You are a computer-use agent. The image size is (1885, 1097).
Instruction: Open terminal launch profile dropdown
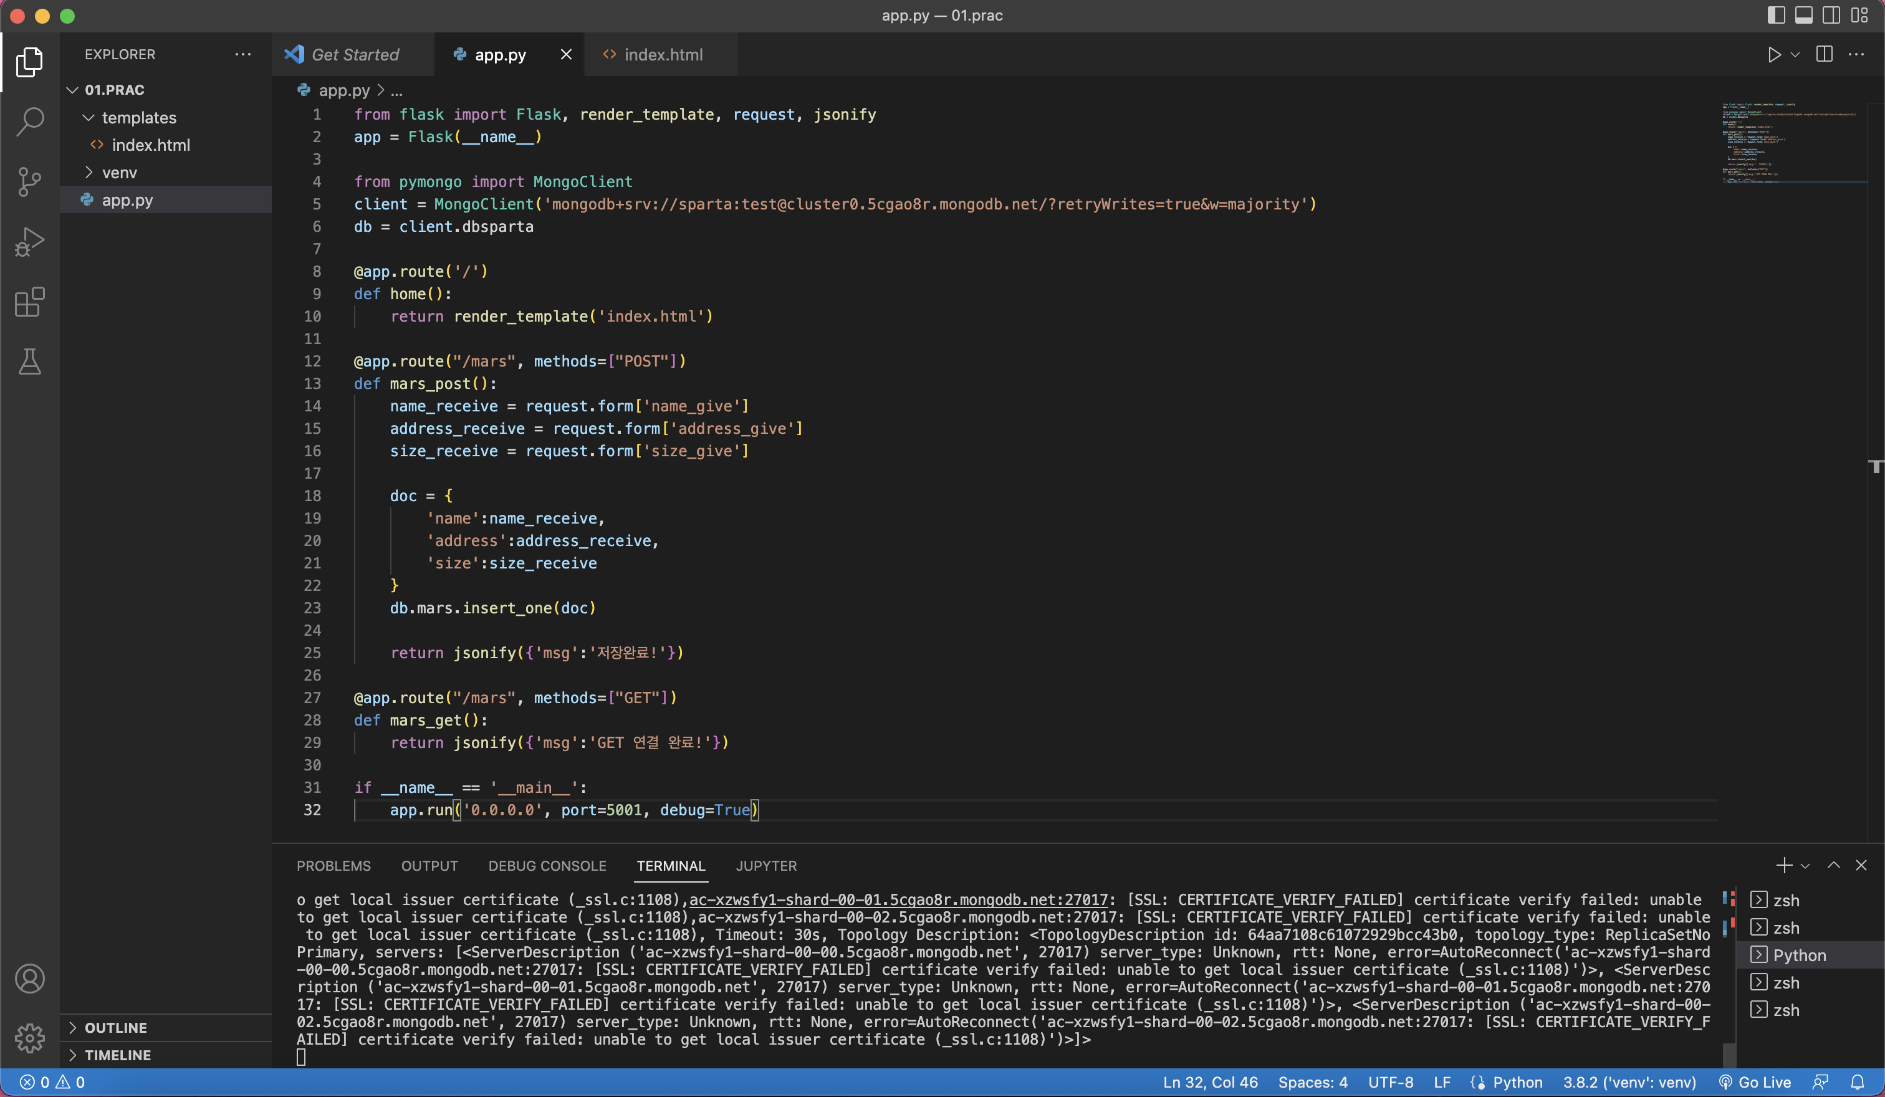point(1805,866)
